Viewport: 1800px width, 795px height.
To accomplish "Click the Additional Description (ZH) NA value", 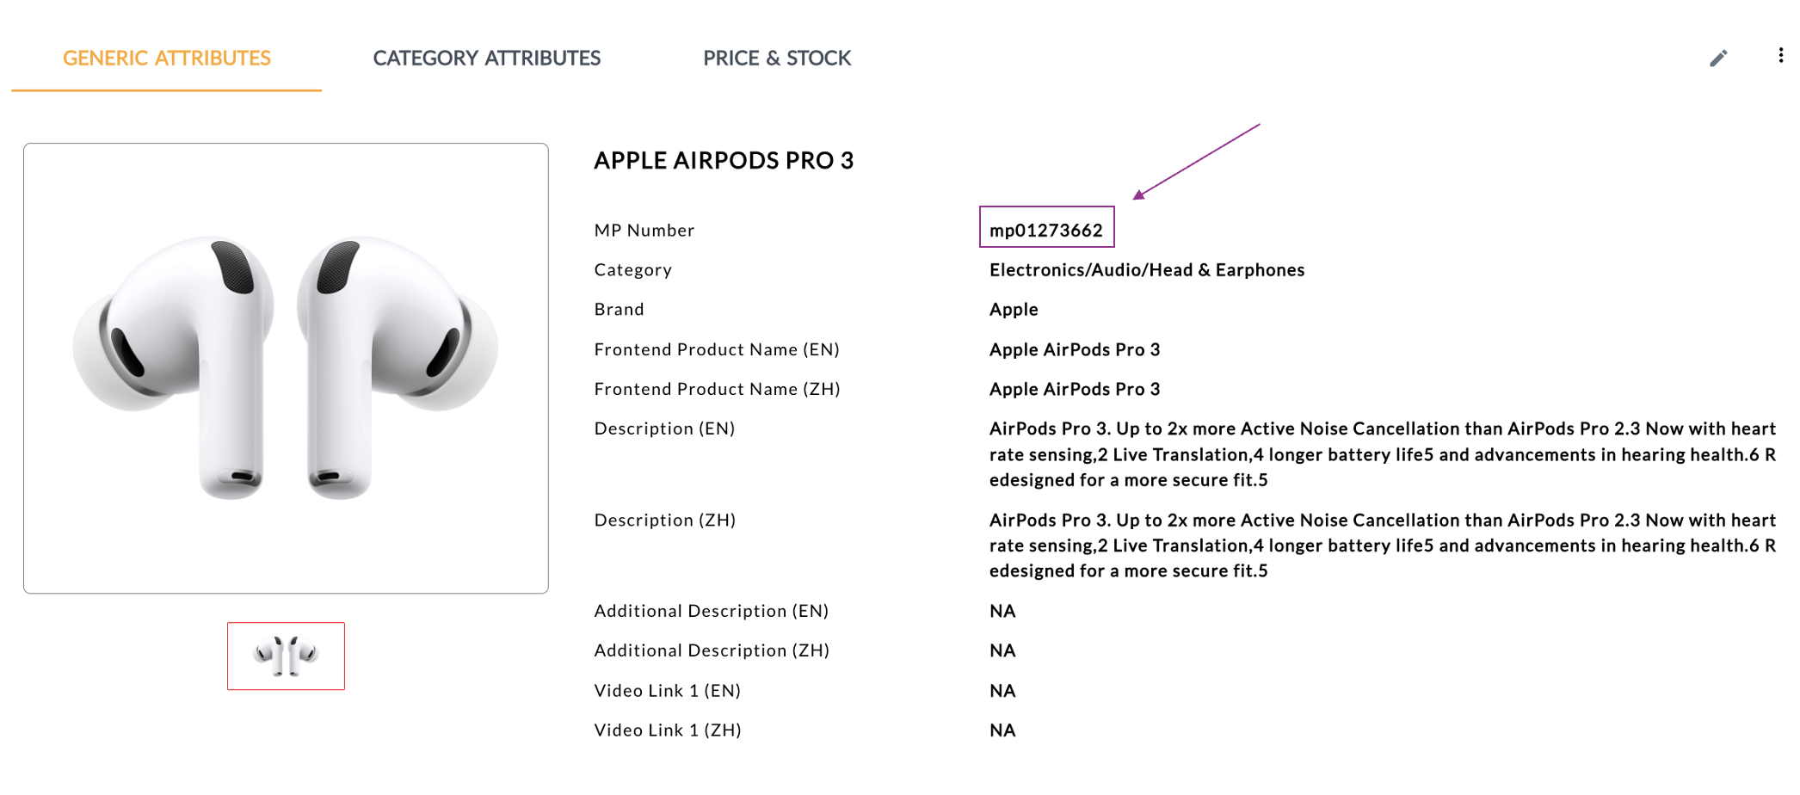I will (x=1002, y=650).
